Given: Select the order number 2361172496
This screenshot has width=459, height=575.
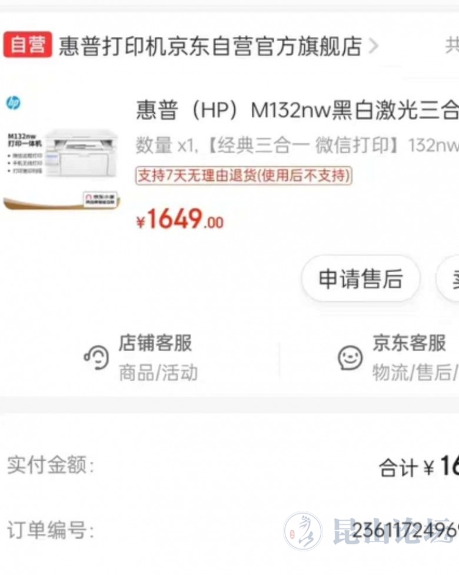Looking at the screenshot, I should click(x=405, y=530).
